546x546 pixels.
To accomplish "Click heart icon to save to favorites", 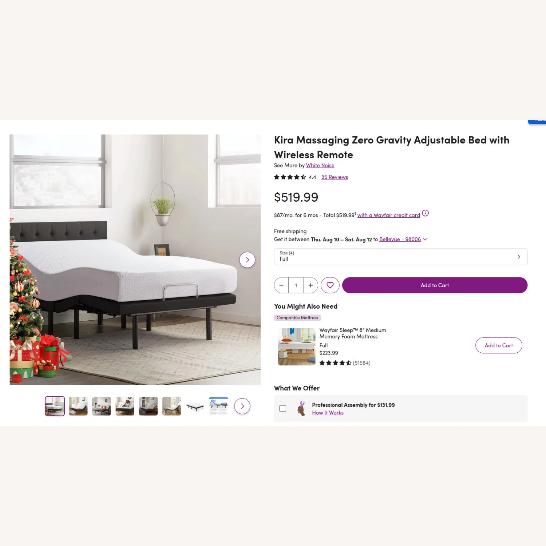I will tap(330, 285).
